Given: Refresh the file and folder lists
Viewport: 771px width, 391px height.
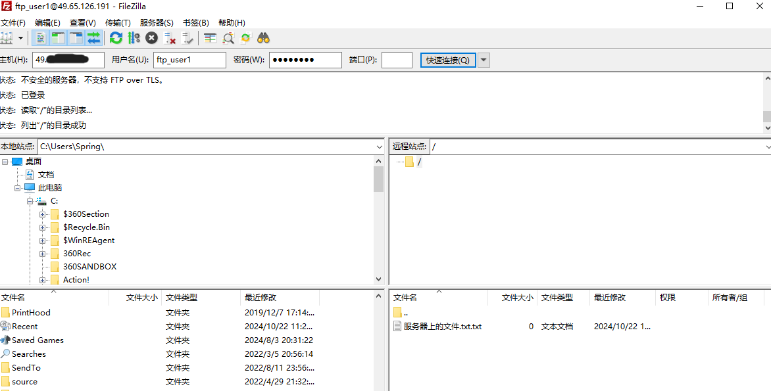Looking at the screenshot, I should [x=116, y=37].
